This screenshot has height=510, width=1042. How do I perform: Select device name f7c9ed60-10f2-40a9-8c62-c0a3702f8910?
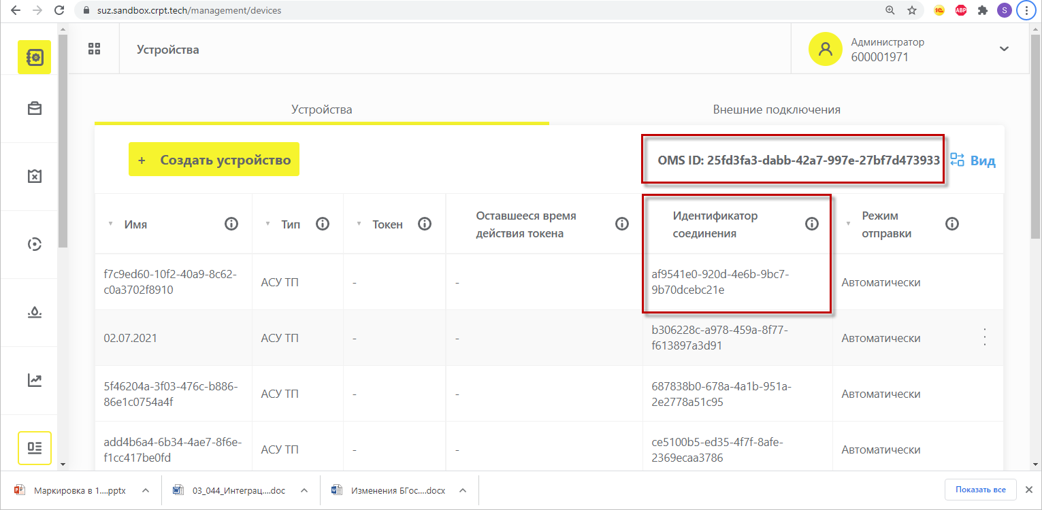[x=170, y=282]
